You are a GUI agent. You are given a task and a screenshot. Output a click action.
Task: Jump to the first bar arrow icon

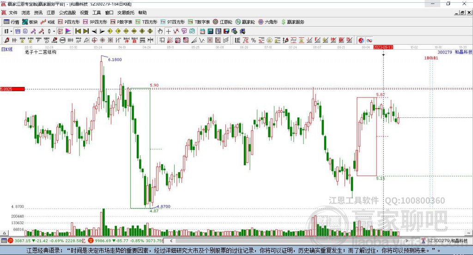78,31
